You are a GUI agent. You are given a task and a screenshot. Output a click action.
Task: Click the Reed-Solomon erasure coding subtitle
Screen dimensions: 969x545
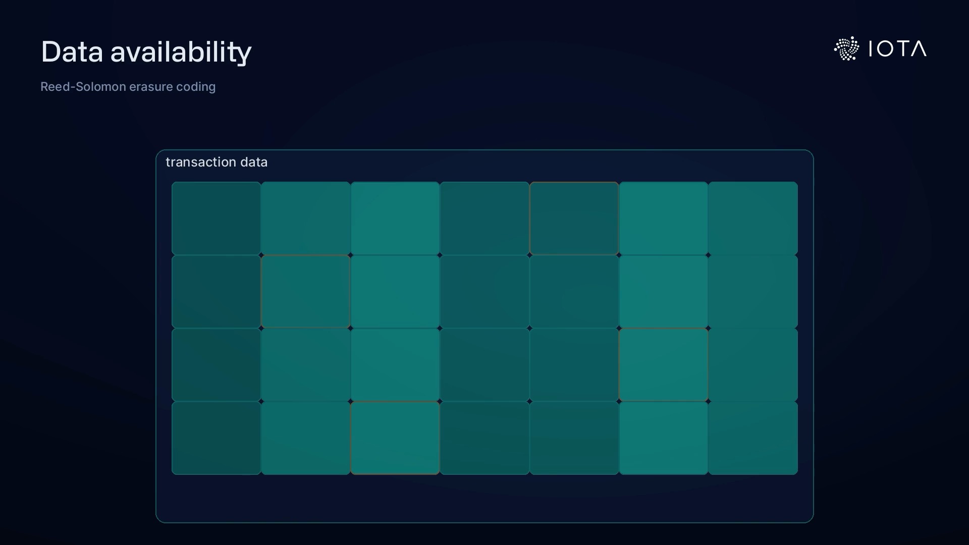click(128, 87)
